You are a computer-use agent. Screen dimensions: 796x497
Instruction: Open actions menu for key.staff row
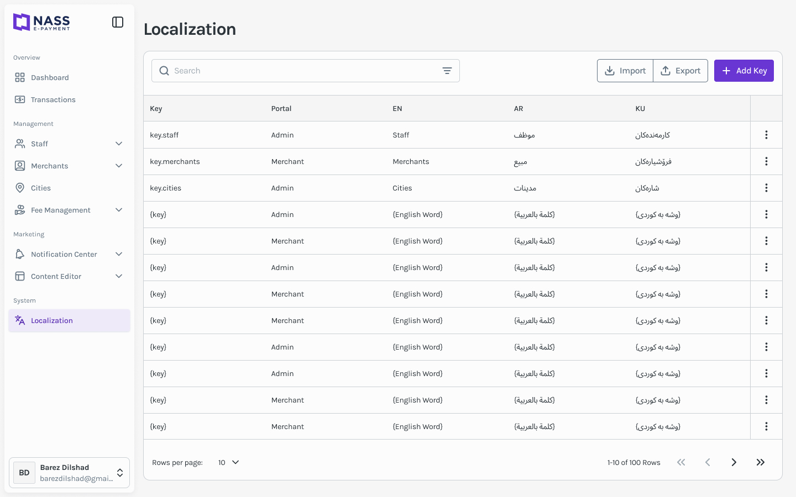coord(766,135)
